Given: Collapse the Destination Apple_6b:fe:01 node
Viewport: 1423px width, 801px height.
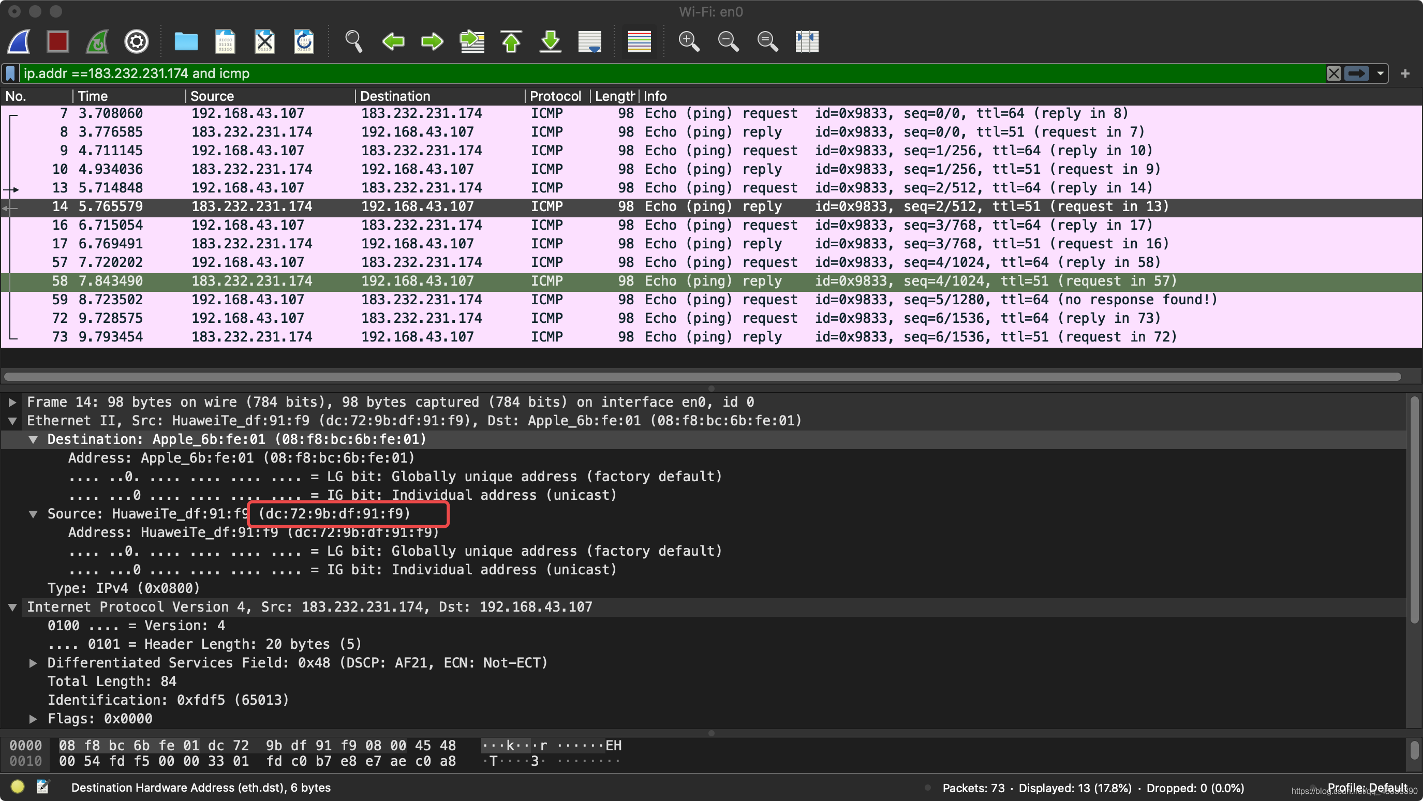Looking at the screenshot, I should (33, 440).
